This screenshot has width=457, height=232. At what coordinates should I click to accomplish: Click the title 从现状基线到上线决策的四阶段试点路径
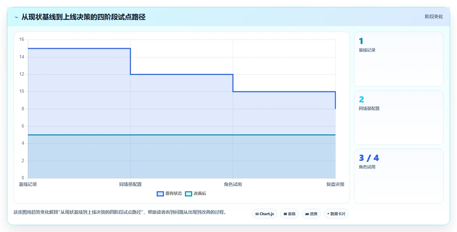pos(83,17)
